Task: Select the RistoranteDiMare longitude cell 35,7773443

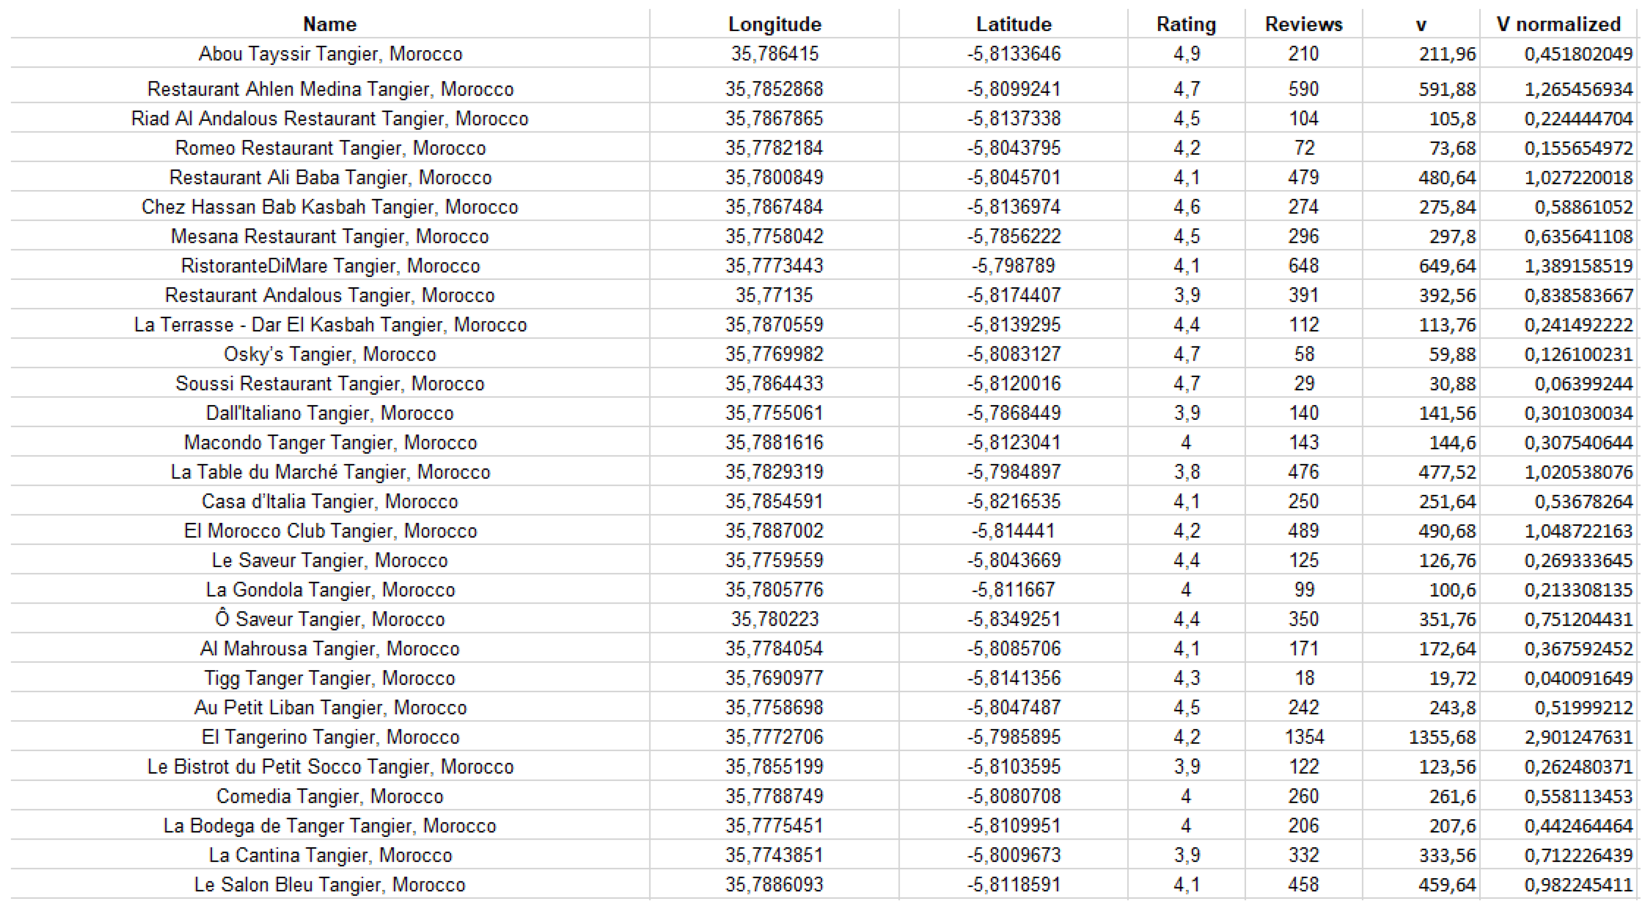Action: pos(775,266)
